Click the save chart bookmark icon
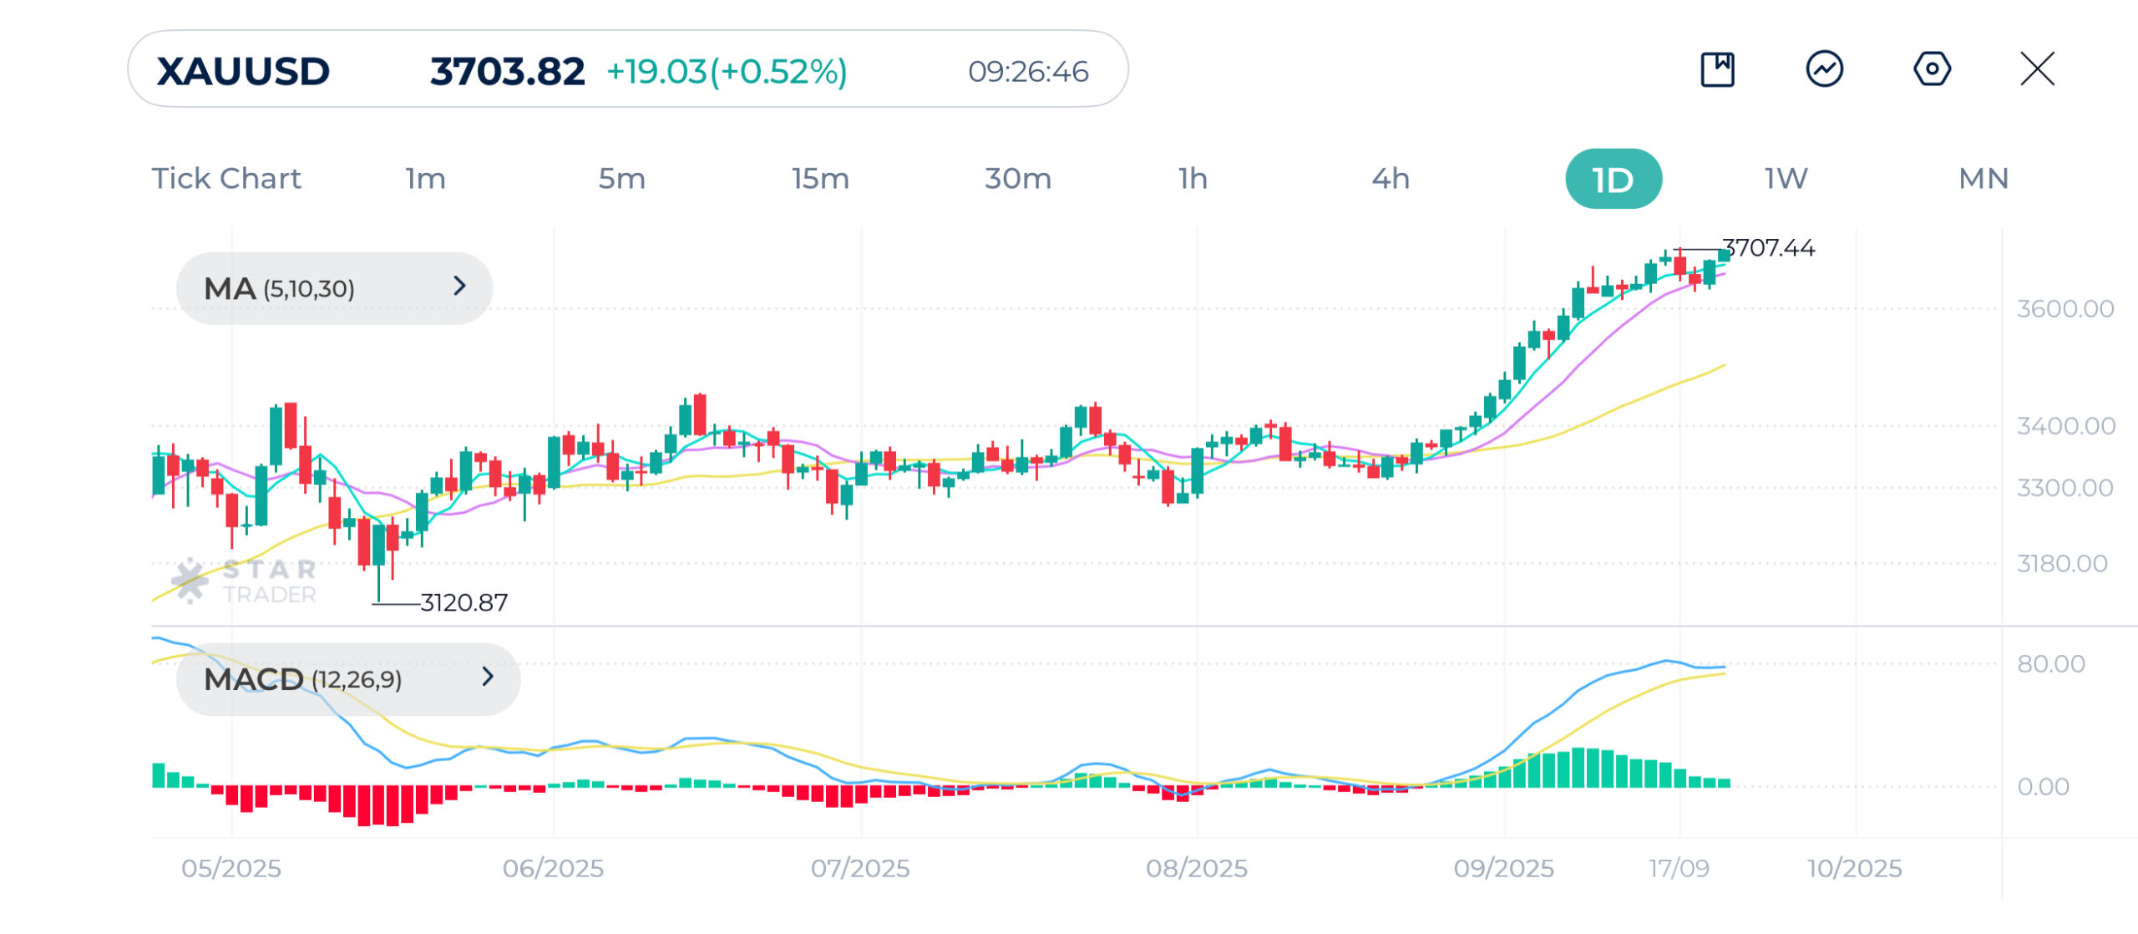 1717,69
